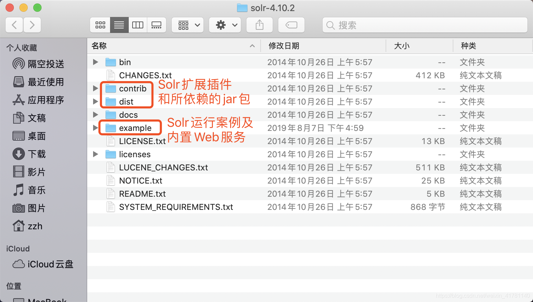The width and height of the screenshot is (533, 302).
Task: Select the docs folder icon
Action: pyautogui.click(x=111, y=115)
